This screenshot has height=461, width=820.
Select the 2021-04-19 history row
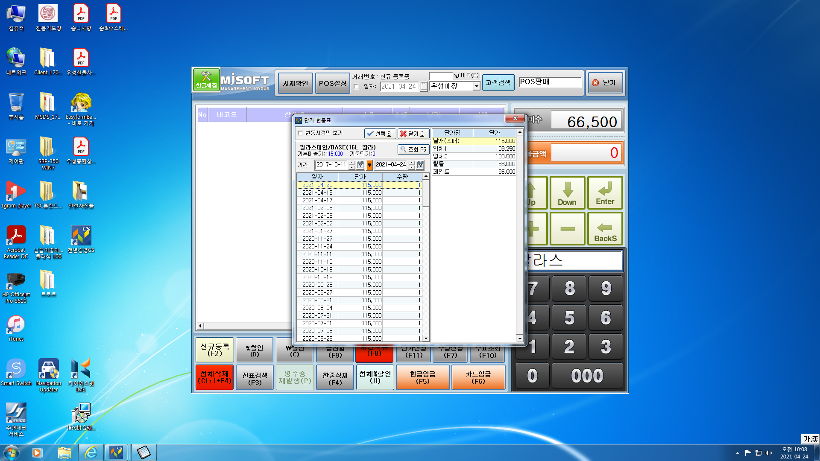pyautogui.click(x=359, y=193)
